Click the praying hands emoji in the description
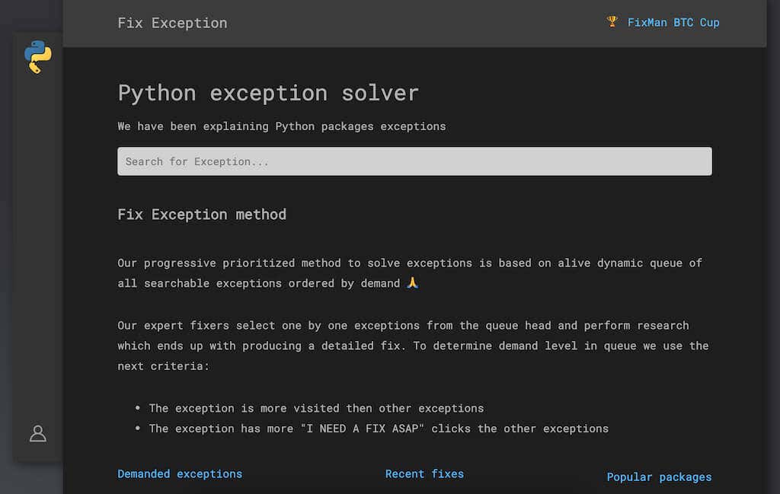This screenshot has width=780, height=494. tap(412, 282)
